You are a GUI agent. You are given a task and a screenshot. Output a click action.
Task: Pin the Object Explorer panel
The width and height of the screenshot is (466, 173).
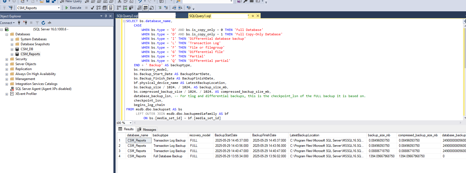pos(106,16)
